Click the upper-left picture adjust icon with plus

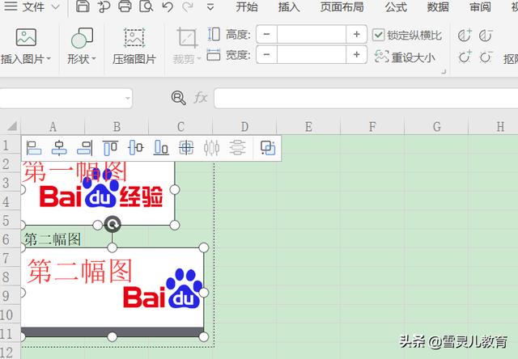coord(465,36)
